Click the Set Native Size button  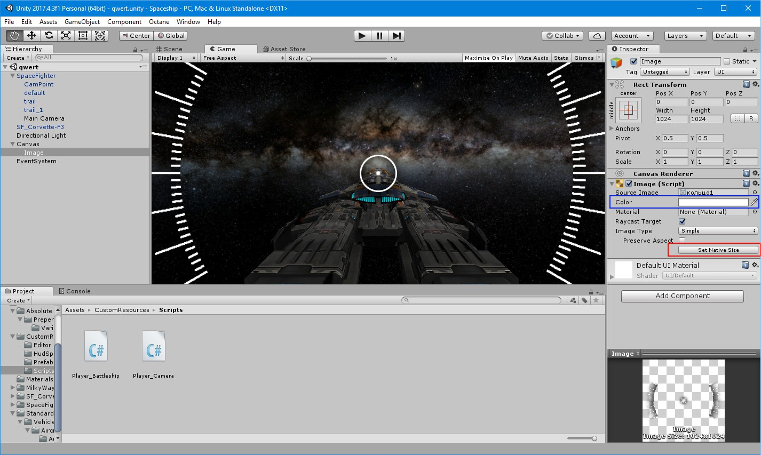pos(718,250)
